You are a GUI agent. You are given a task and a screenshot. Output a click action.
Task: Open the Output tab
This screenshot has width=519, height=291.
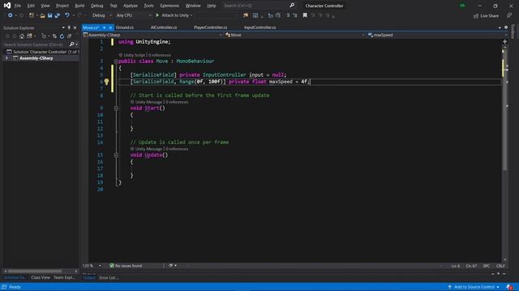pos(89,278)
